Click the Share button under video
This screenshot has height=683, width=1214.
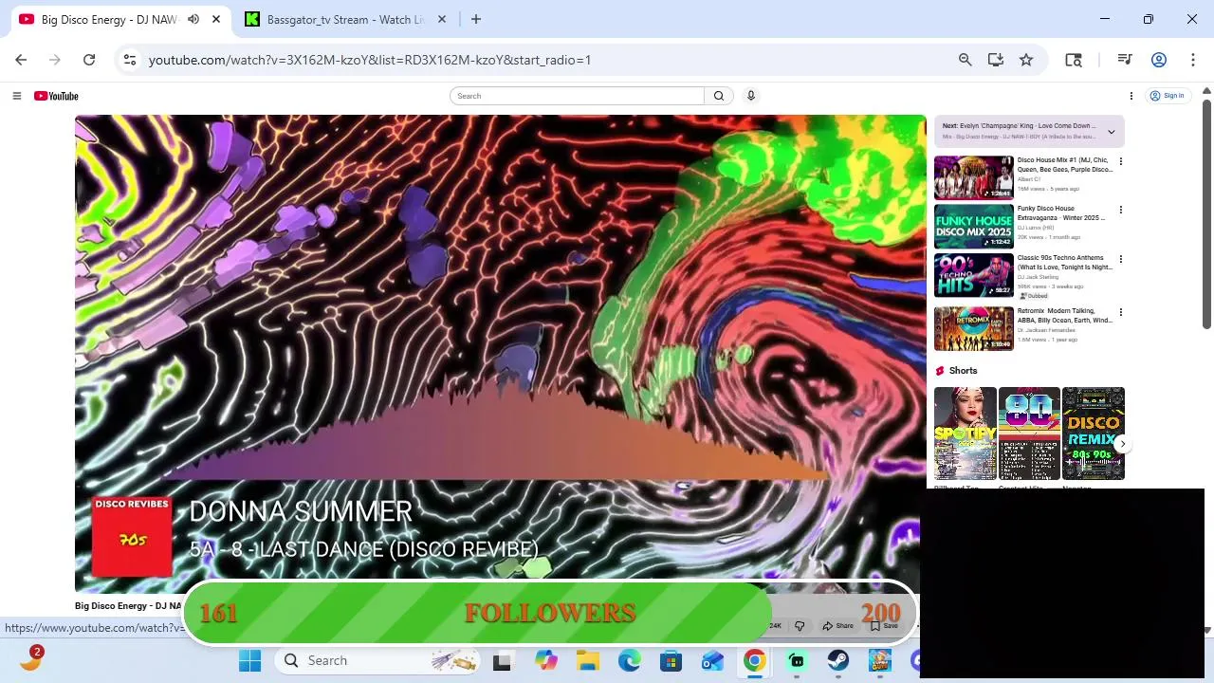coord(838,626)
